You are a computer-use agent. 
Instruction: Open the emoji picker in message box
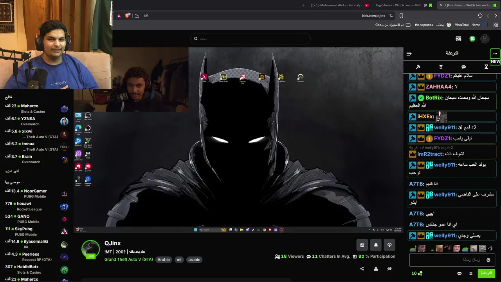click(x=488, y=260)
